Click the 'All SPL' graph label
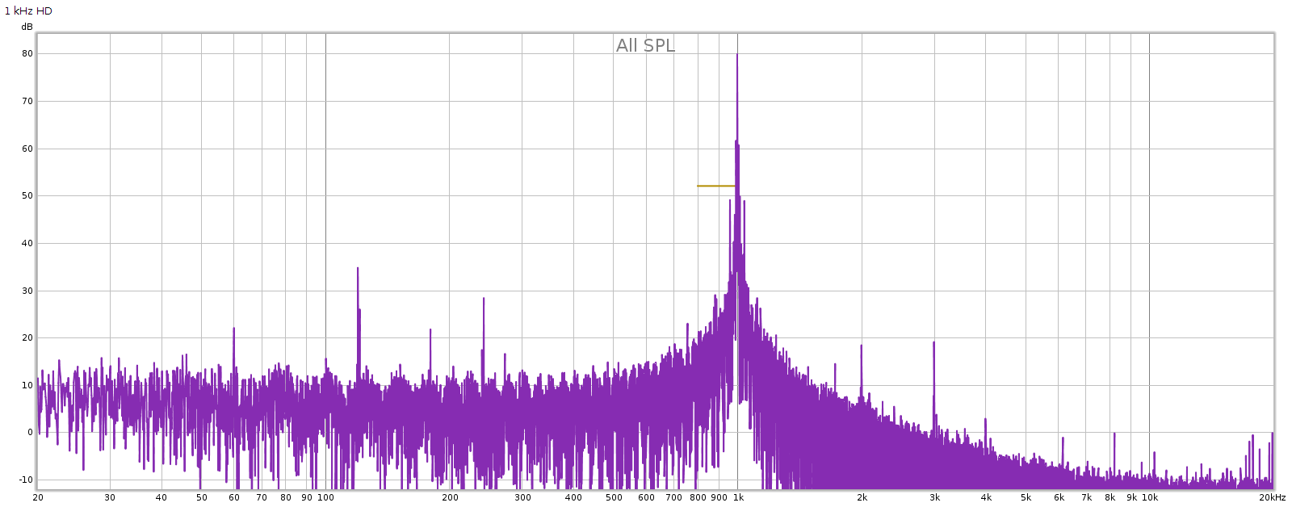The height and width of the screenshot is (507, 1292). 645,46
